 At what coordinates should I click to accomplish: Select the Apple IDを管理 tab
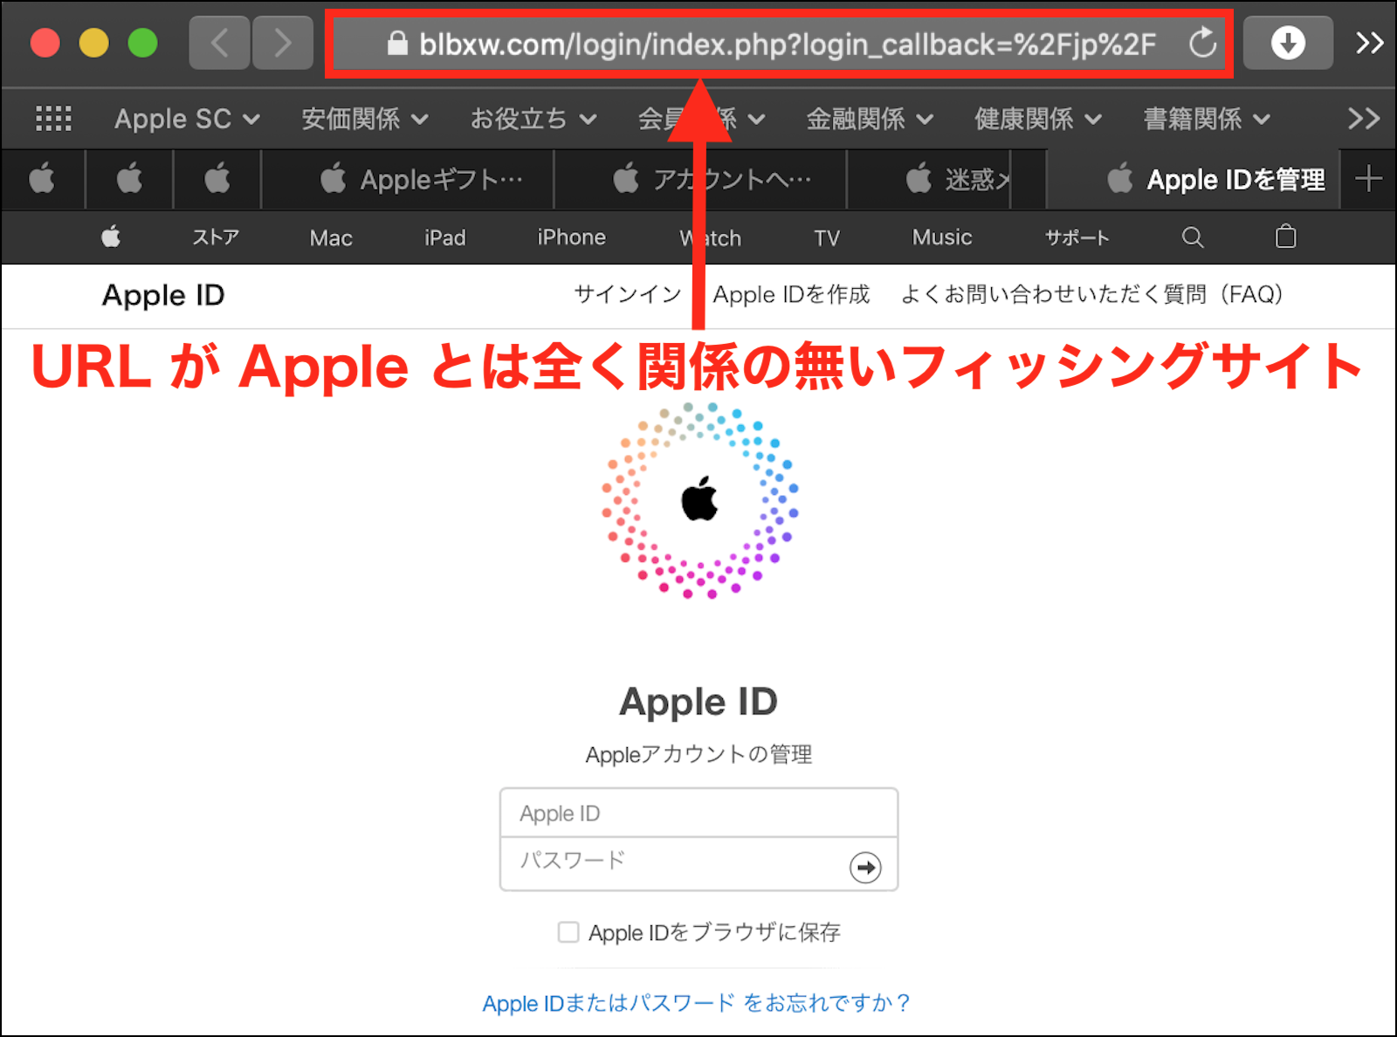1194,180
